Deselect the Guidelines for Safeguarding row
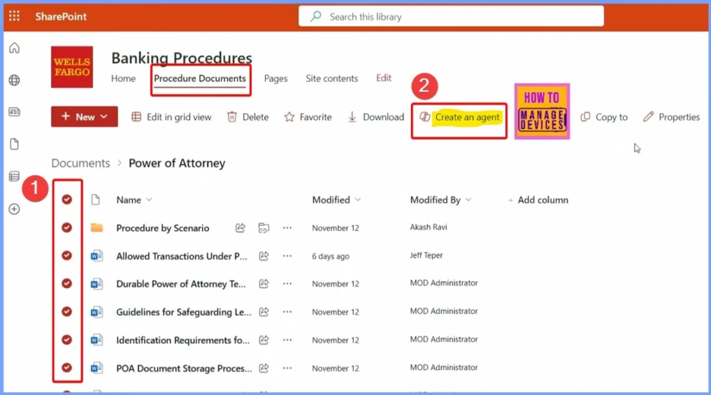 click(67, 312)
